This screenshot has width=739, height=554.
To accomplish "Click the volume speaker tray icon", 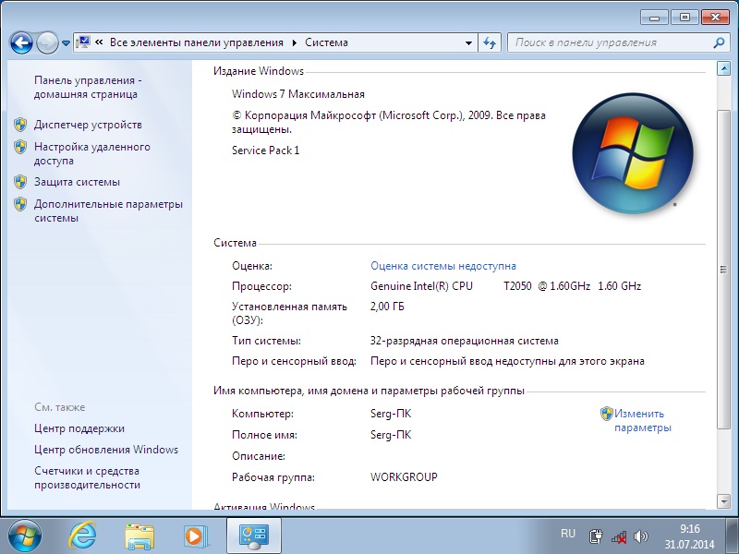I will (x=641, y=536).
